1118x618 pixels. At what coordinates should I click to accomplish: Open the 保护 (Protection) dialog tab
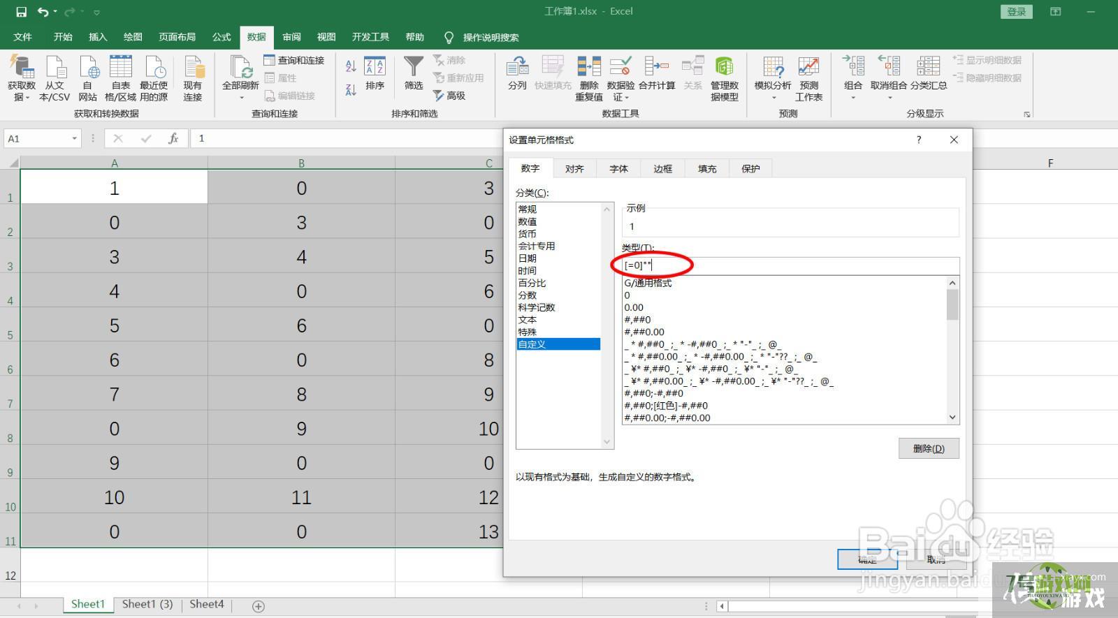(750, 168)
